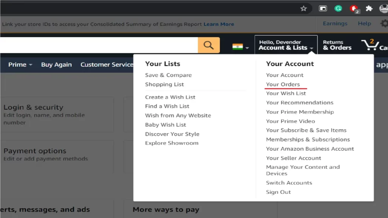388x218 pixels.
Task: Open Baby Wish List
Action: click(165, 125)
